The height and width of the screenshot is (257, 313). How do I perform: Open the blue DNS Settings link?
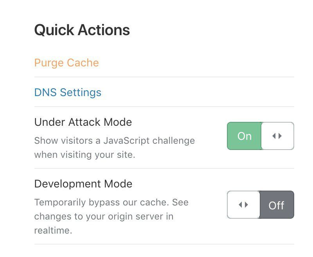click(x=68, y=93)
